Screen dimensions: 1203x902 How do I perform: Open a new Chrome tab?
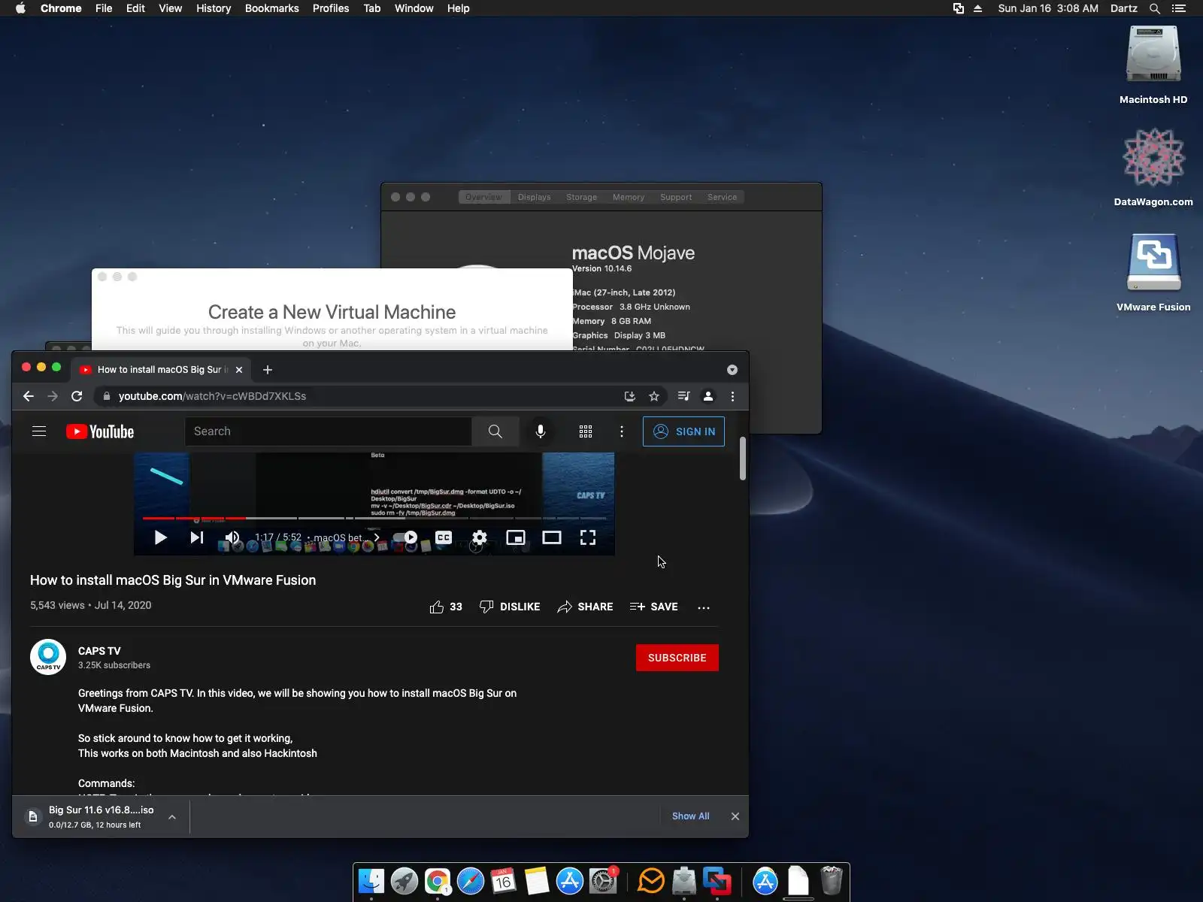tap(268, 370)
